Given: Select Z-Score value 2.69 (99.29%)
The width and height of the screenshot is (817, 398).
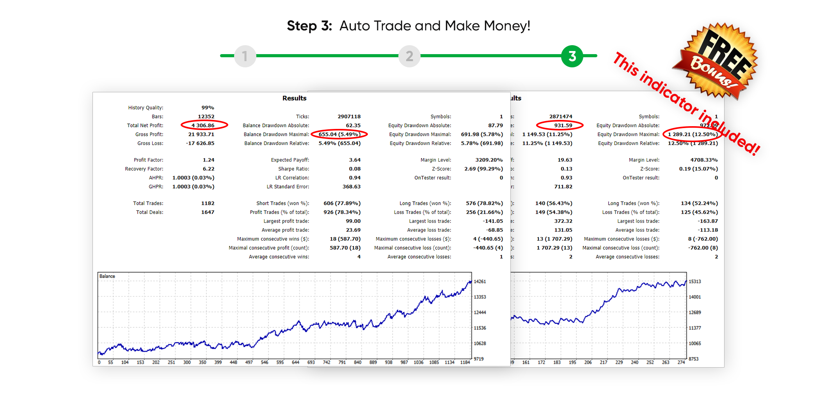Looking at the screenshot, I should [x=484, y=169].
